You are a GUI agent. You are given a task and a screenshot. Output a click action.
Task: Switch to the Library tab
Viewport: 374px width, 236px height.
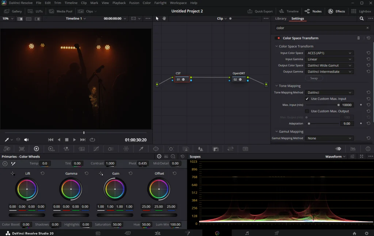tap(280, 19)
